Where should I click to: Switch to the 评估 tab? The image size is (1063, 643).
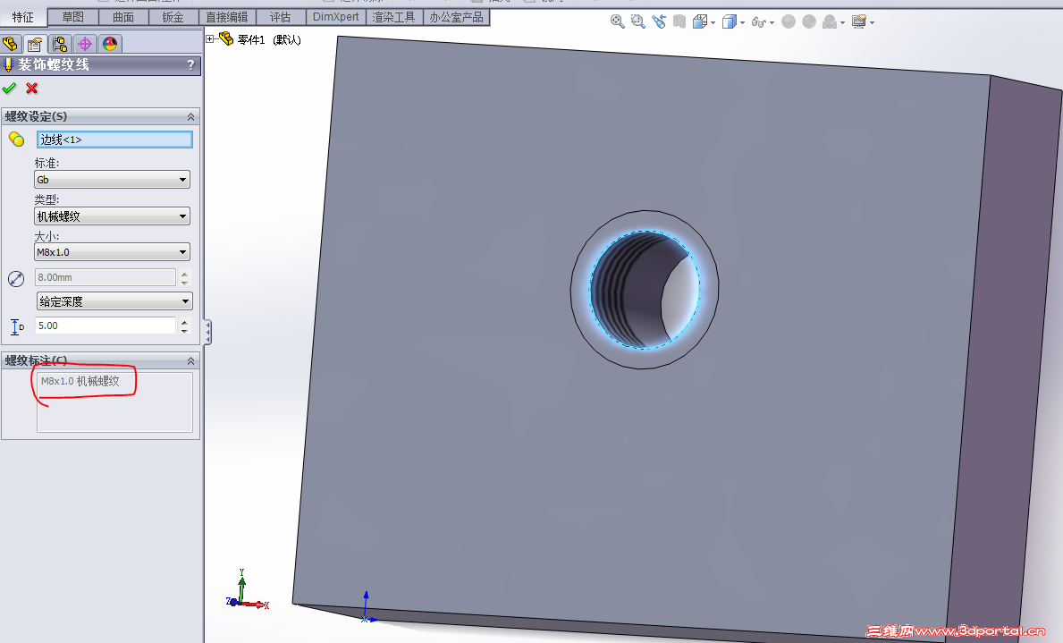(x=280, y=17)
